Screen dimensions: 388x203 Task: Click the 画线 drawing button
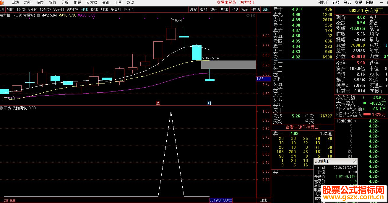(x=224, y=9)
